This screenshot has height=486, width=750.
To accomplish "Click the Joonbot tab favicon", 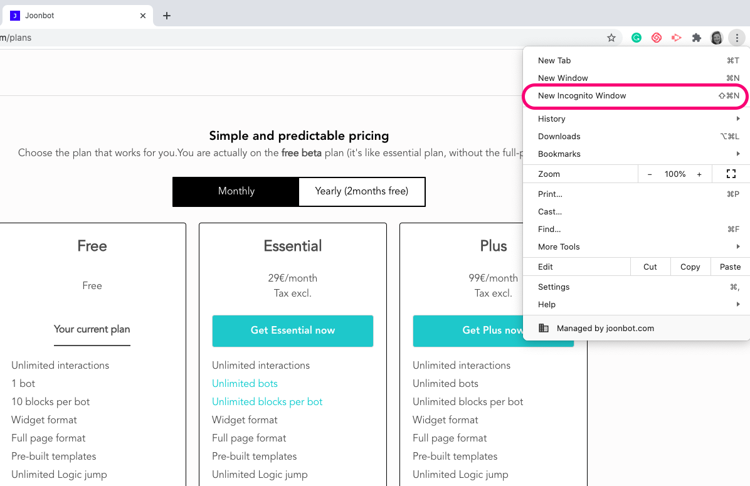I will coord(15,16).
